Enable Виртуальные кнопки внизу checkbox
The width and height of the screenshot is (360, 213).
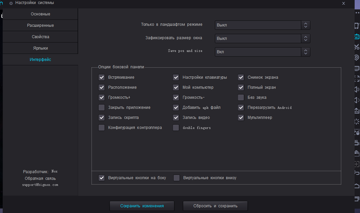coord(177,178)
